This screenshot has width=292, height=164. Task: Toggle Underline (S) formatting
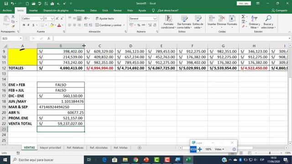coord(33,25)
